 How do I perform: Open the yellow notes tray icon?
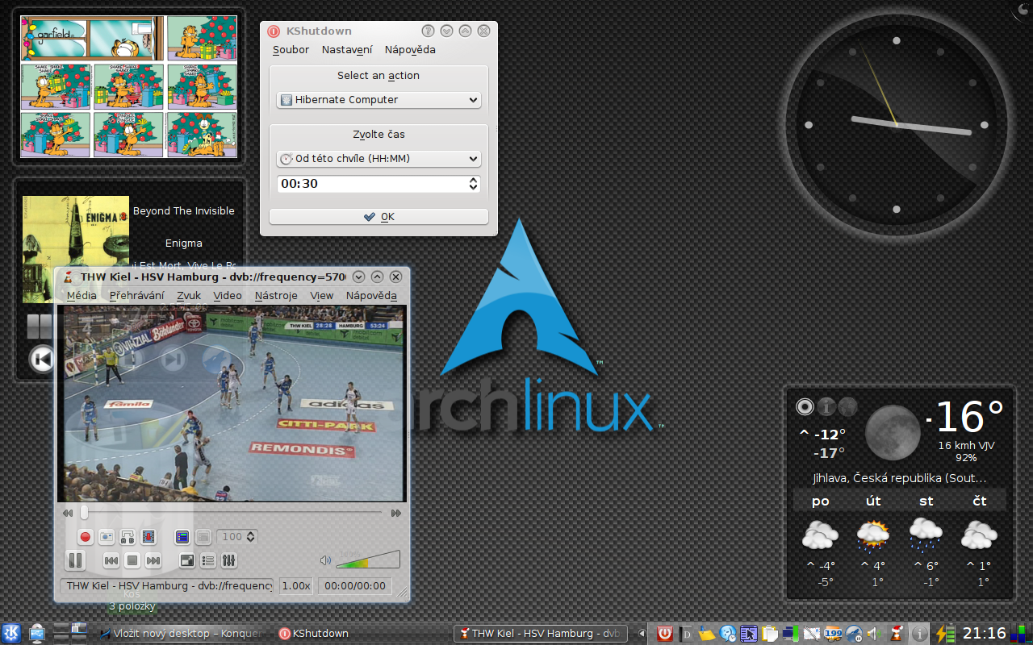coord(707,634)
